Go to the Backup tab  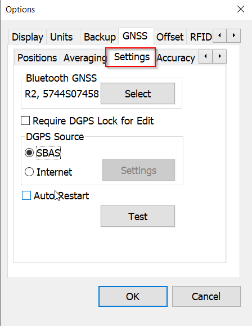coord(100,37)
